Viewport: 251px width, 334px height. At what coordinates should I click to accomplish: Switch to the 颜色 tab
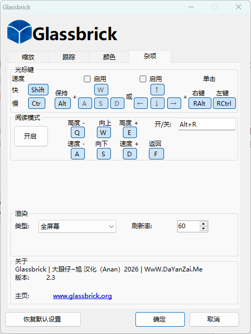click(109, 57)
